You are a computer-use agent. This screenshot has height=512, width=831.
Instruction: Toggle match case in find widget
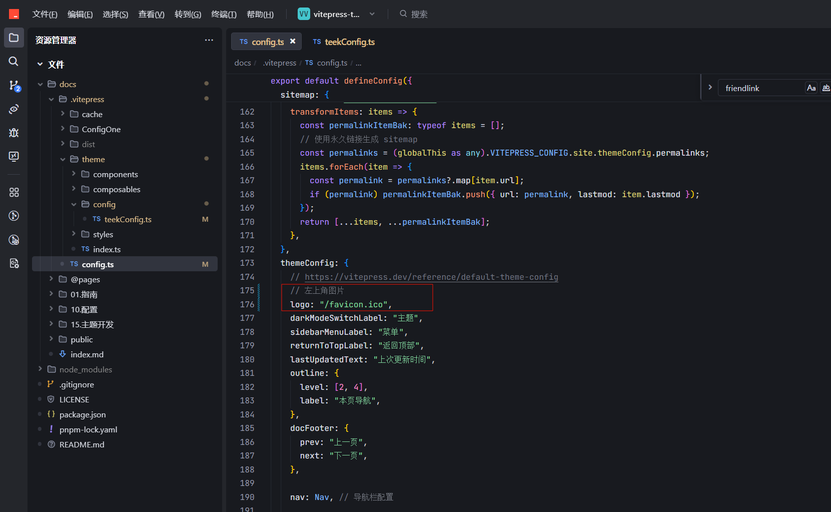pyautogui.click(x=811, y=88)
